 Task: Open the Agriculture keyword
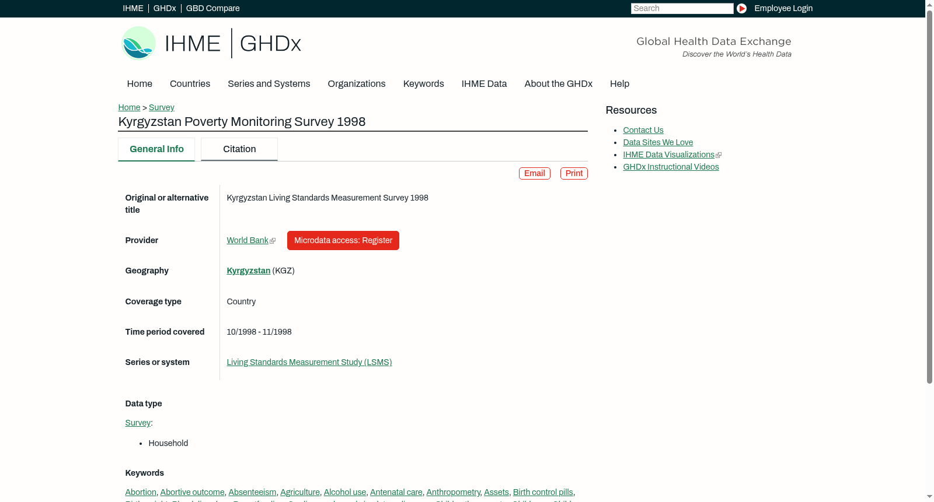coord(300,492)
